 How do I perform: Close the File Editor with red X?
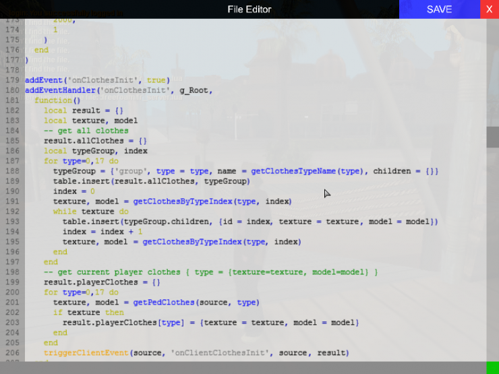tap(490, 9)
